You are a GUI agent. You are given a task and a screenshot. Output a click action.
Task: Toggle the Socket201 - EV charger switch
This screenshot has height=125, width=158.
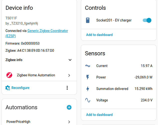click(x=147, y=20)
